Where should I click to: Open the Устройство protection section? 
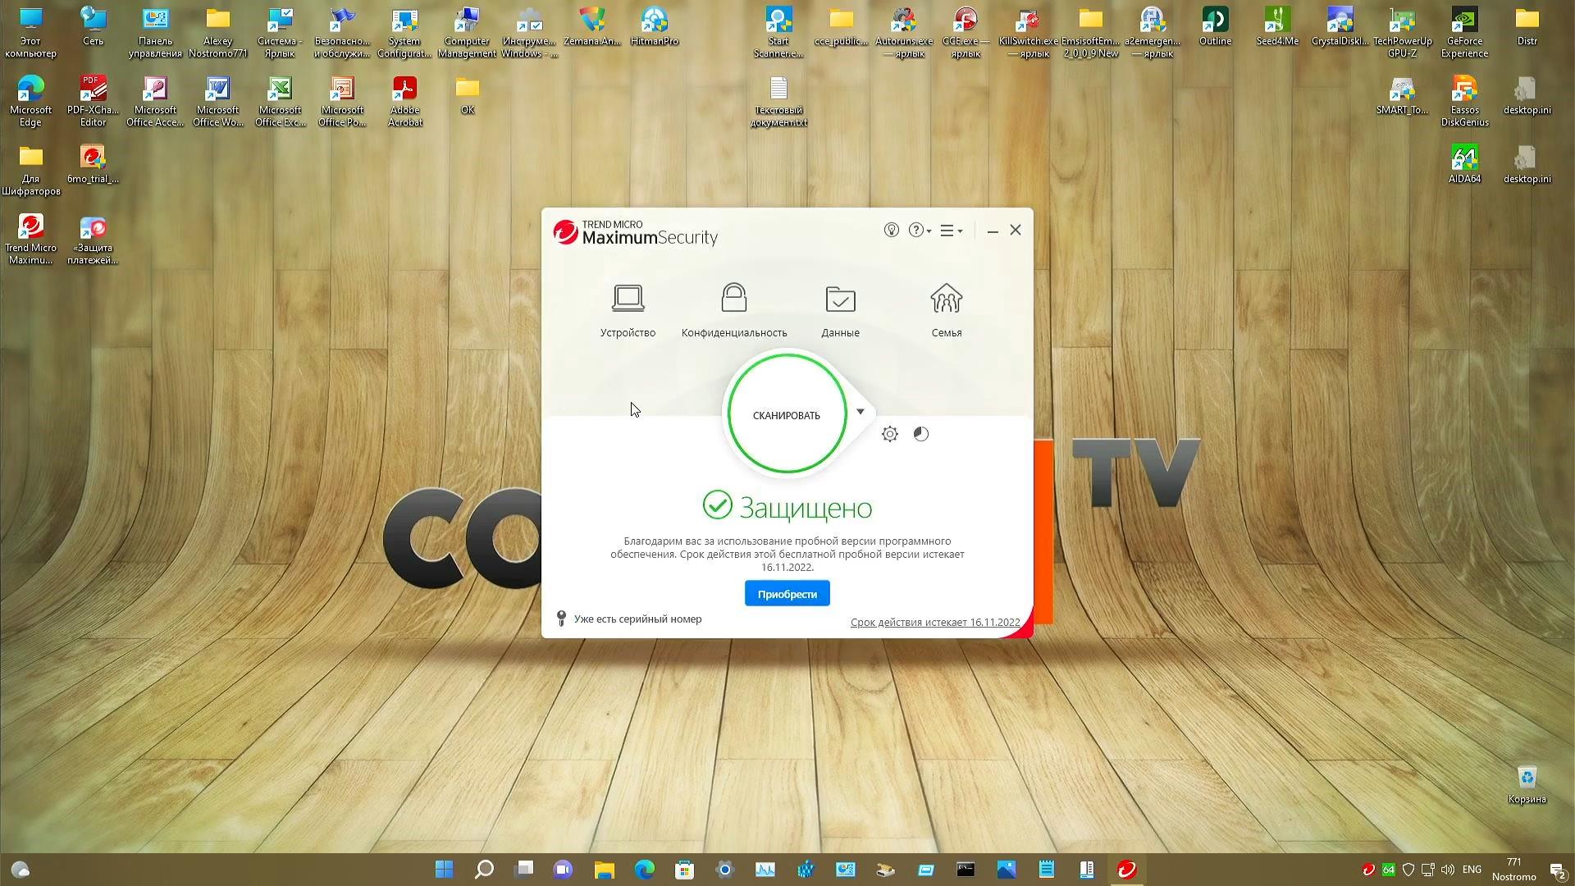coord(628,310)
